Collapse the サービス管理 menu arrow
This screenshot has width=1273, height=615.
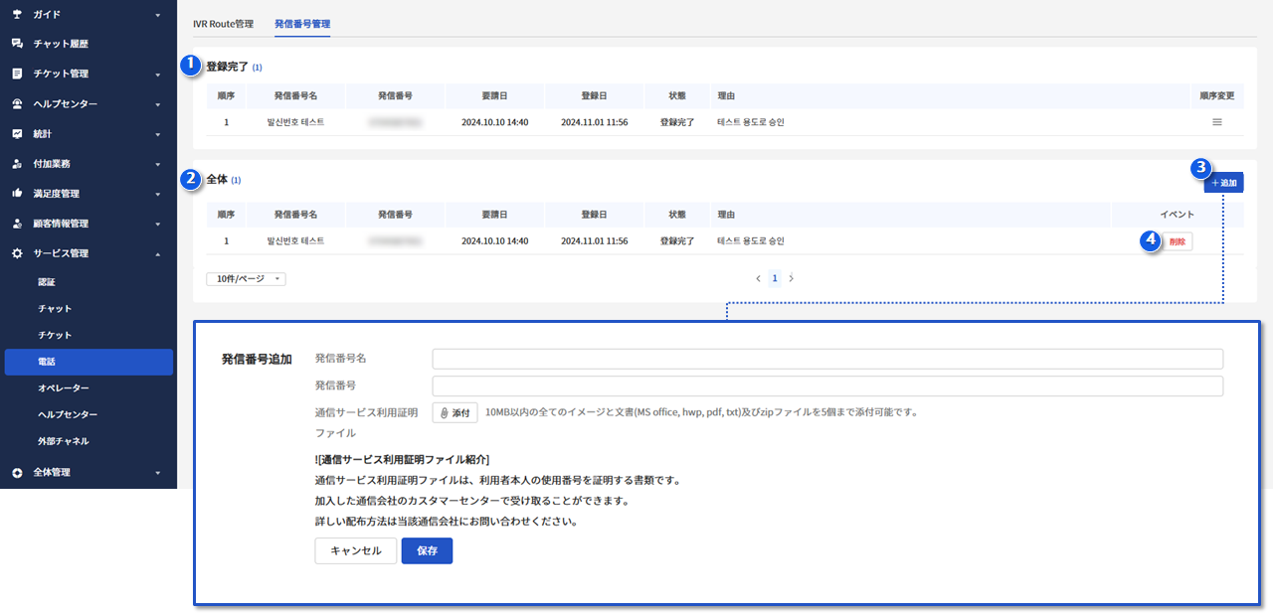tap(157, 253)
